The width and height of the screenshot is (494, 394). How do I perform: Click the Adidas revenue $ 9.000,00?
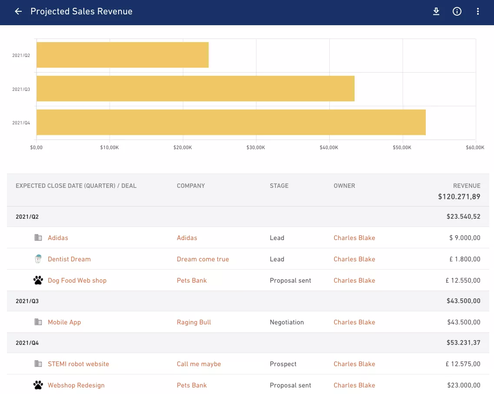click(x=465, y=238)
